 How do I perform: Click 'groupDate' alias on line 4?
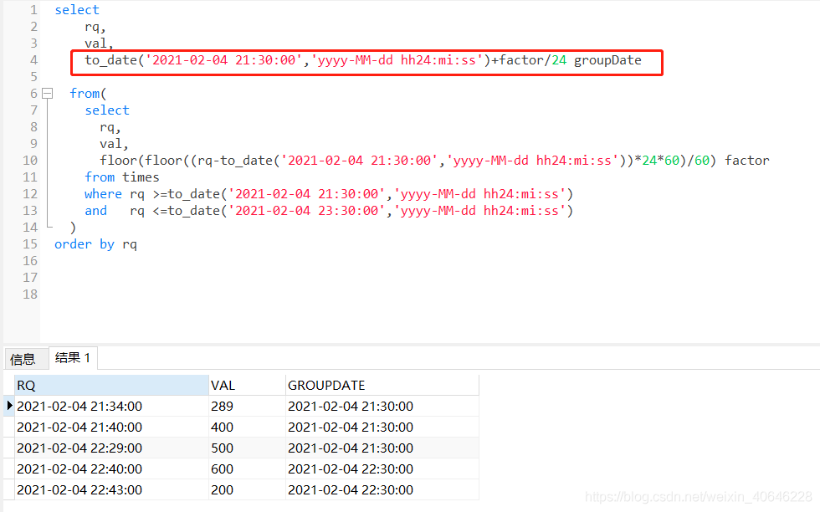[x=607, y=60]
